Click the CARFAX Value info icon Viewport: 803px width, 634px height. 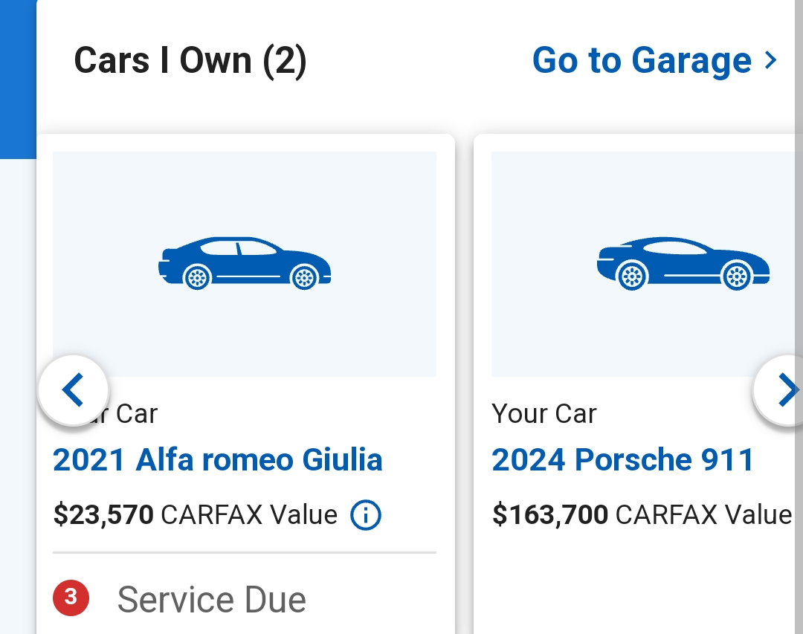(366, 515)
